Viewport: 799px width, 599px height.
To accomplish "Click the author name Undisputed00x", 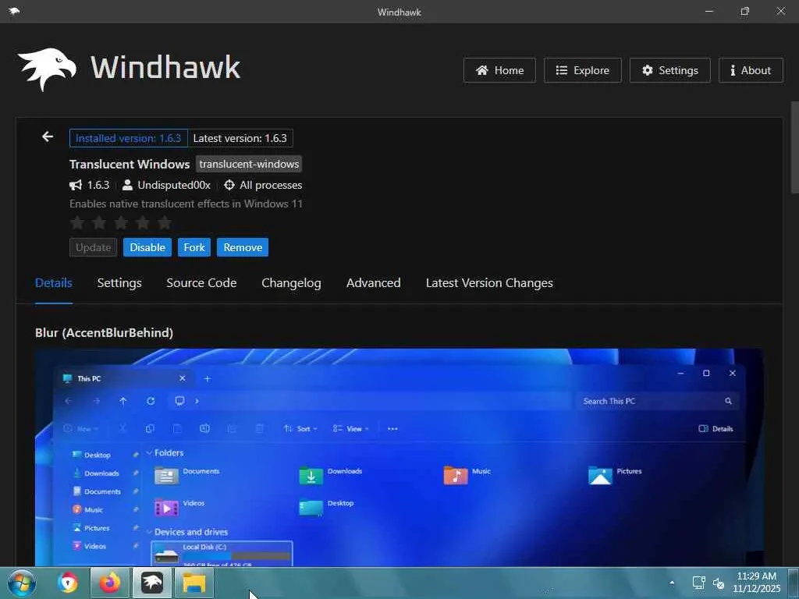I will (174, 185).
